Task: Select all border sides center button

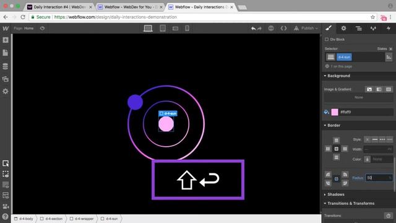Action: (x=336, y=149)
